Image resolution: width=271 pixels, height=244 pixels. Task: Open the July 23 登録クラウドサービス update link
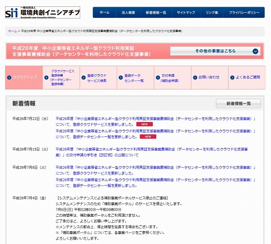tap(155, 122)
